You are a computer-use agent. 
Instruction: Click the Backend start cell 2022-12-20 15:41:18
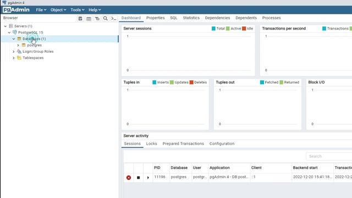coord(312,177)
